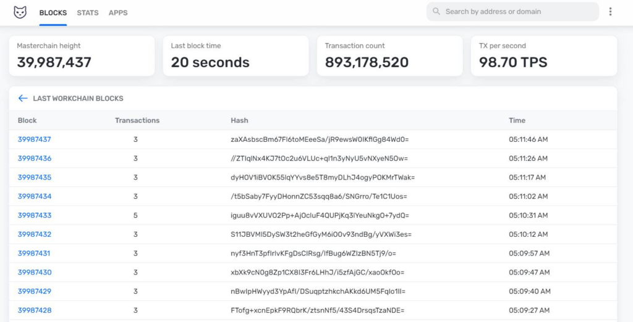Viewport: 633px width, 322px height.
Task: Click the back arrow beside Last Workchain Blocks
Action: point(23,98)
